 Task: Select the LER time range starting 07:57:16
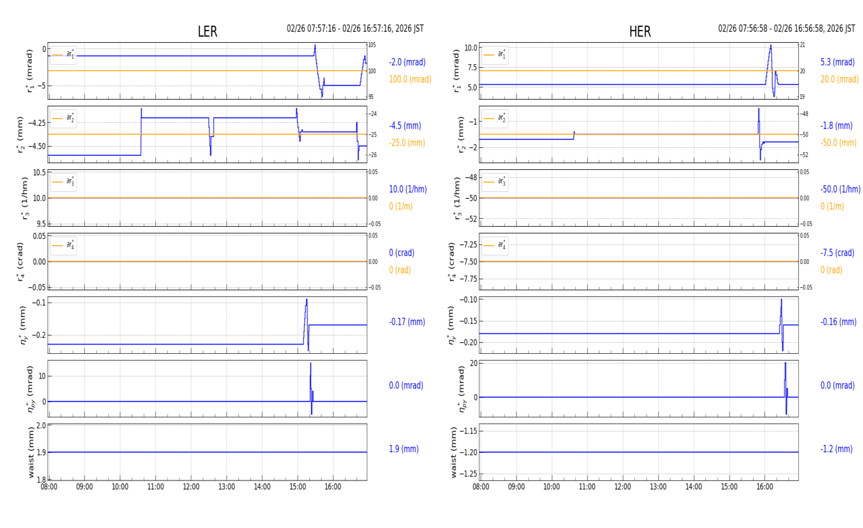[355, 29]
